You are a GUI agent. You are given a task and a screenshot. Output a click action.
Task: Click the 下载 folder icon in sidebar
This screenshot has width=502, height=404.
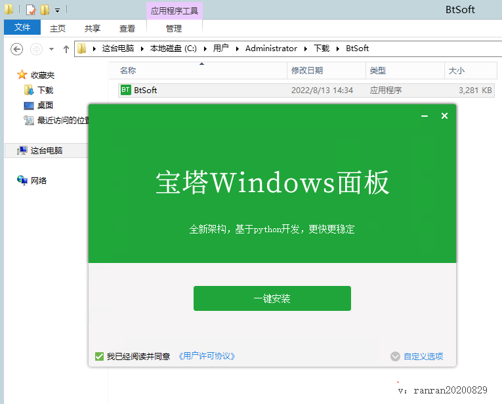point(29,90)
